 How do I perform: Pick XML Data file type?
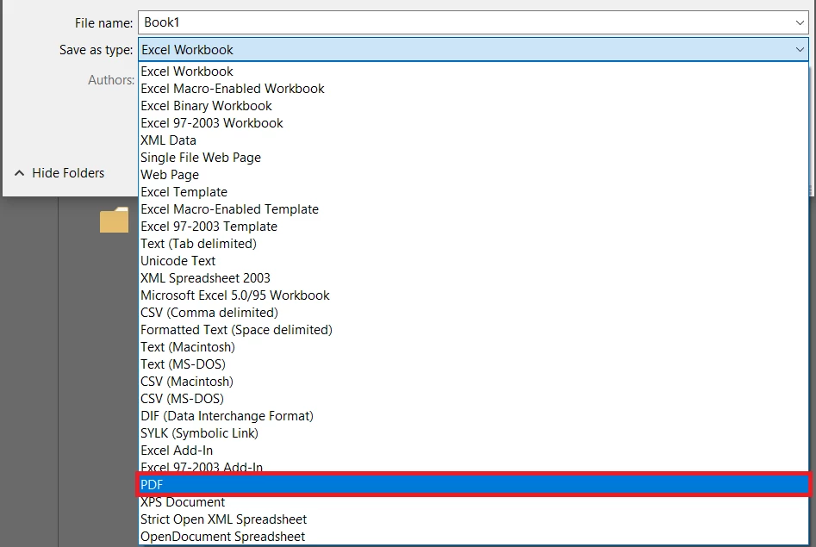click(474, 140)
